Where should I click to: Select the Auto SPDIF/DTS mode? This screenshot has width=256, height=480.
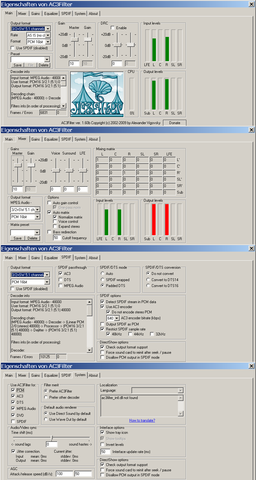[103, 274]
